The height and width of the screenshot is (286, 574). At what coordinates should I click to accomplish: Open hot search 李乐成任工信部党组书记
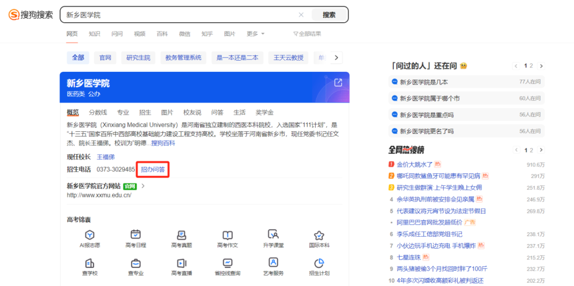[429, 234]
